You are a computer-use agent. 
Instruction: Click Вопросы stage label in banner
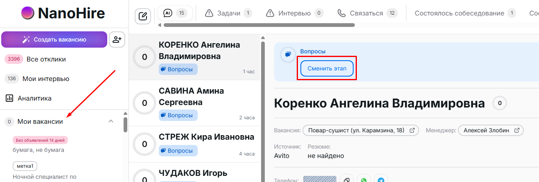tap(313, 51)
